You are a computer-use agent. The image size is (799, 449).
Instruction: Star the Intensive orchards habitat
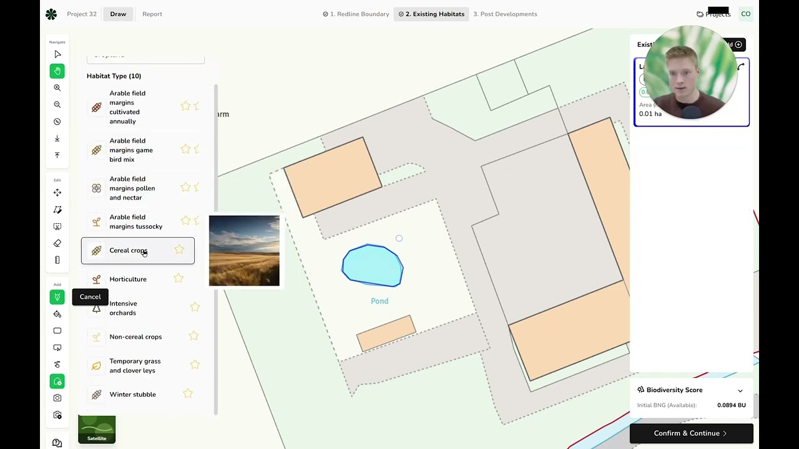(x=195, y=307)
